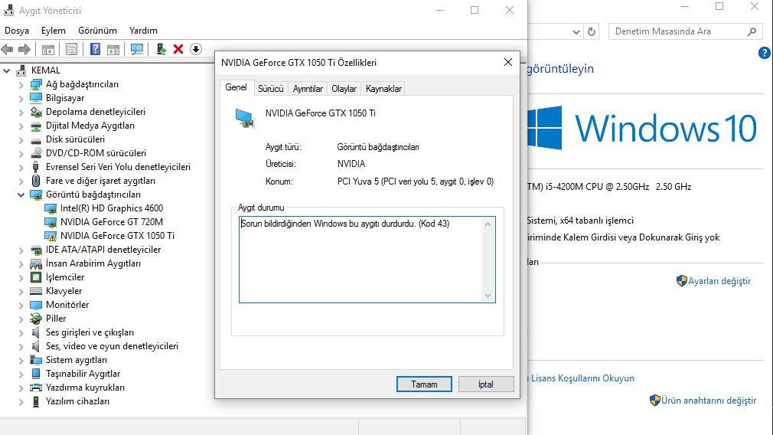Open the Görünüm menu

pos(97,31)
